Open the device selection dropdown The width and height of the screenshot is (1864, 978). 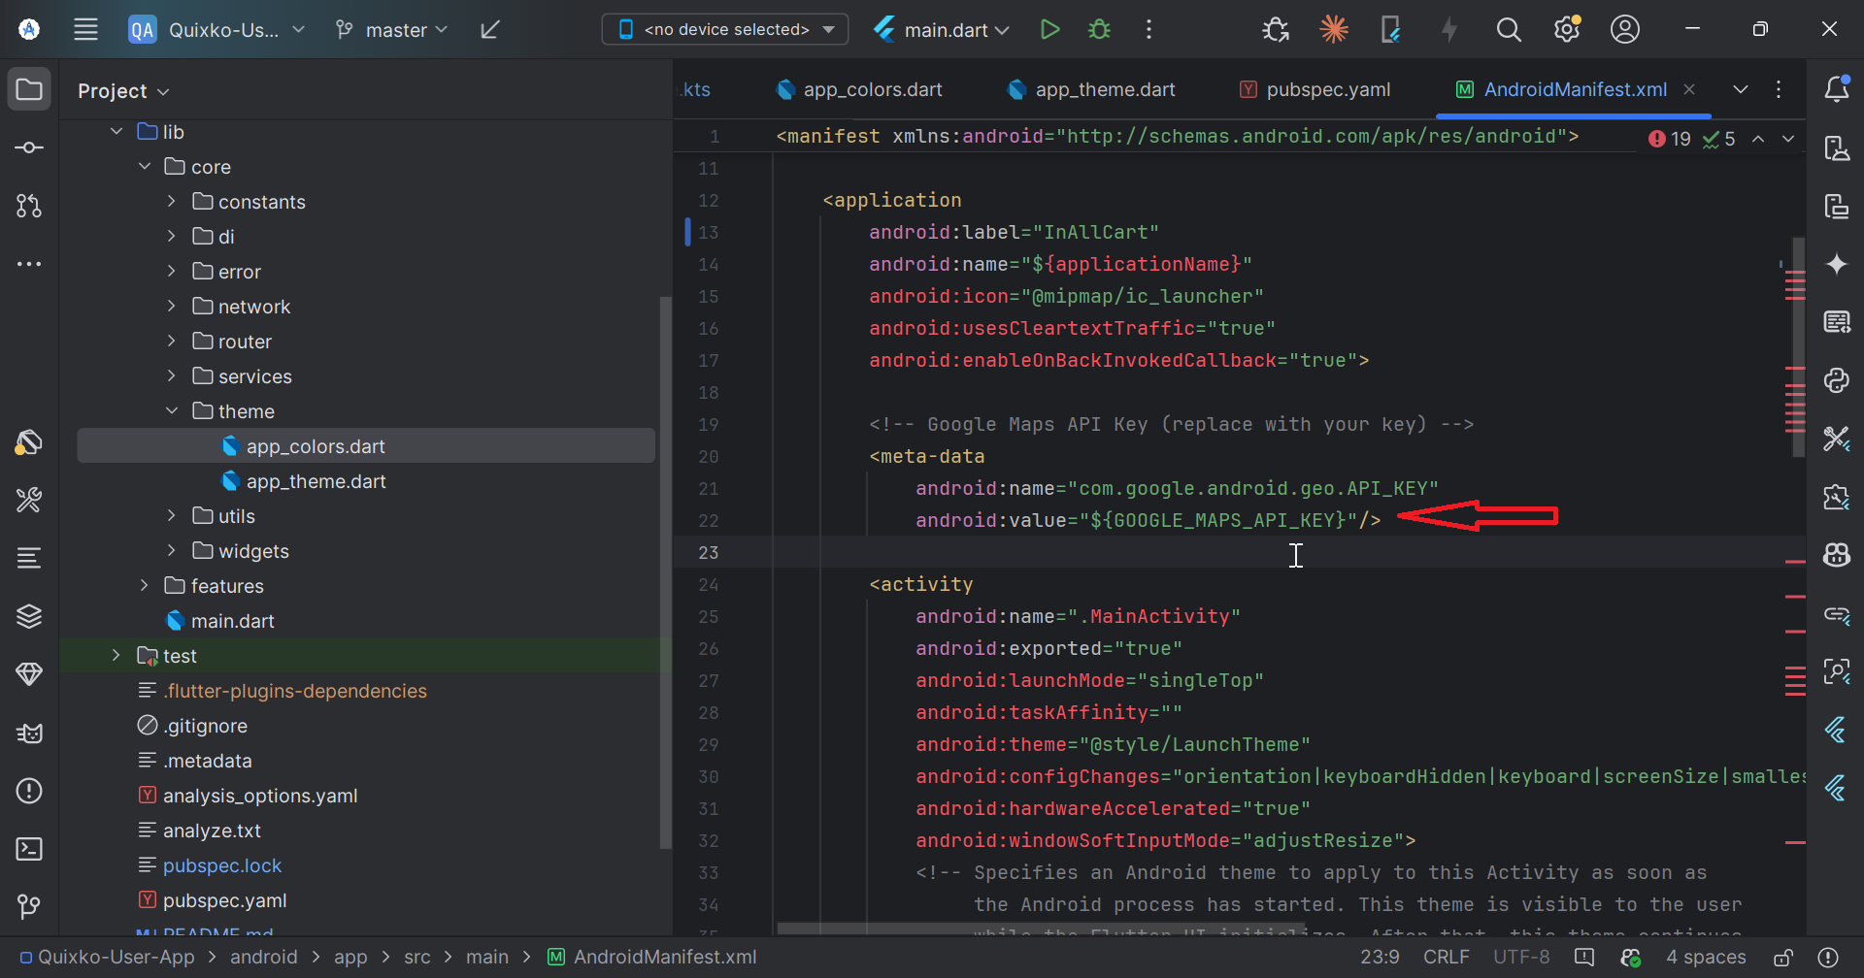pyautogui.click(x=725, y=29)
